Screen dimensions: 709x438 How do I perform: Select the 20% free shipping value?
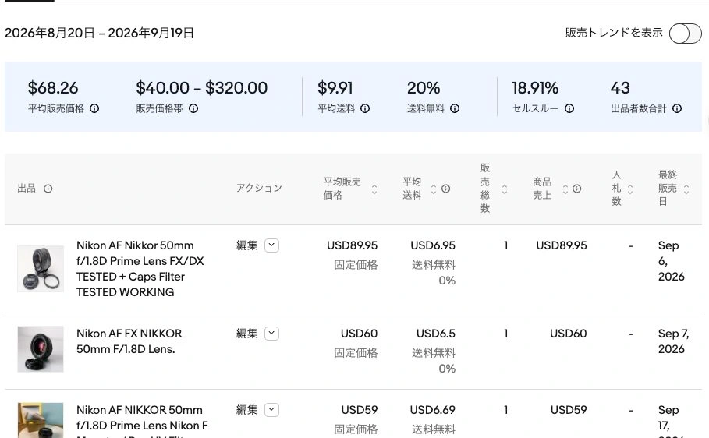[424, 88]
